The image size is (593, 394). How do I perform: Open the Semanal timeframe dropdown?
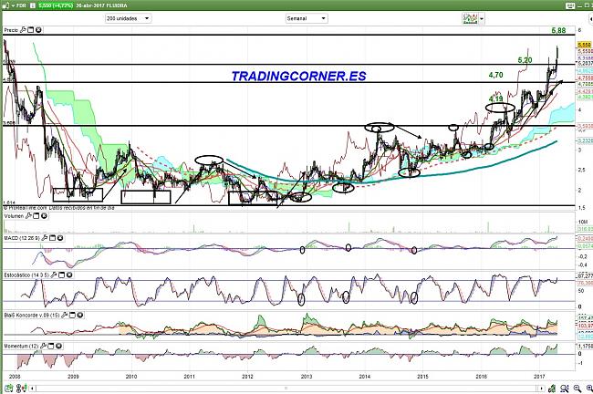307,18
